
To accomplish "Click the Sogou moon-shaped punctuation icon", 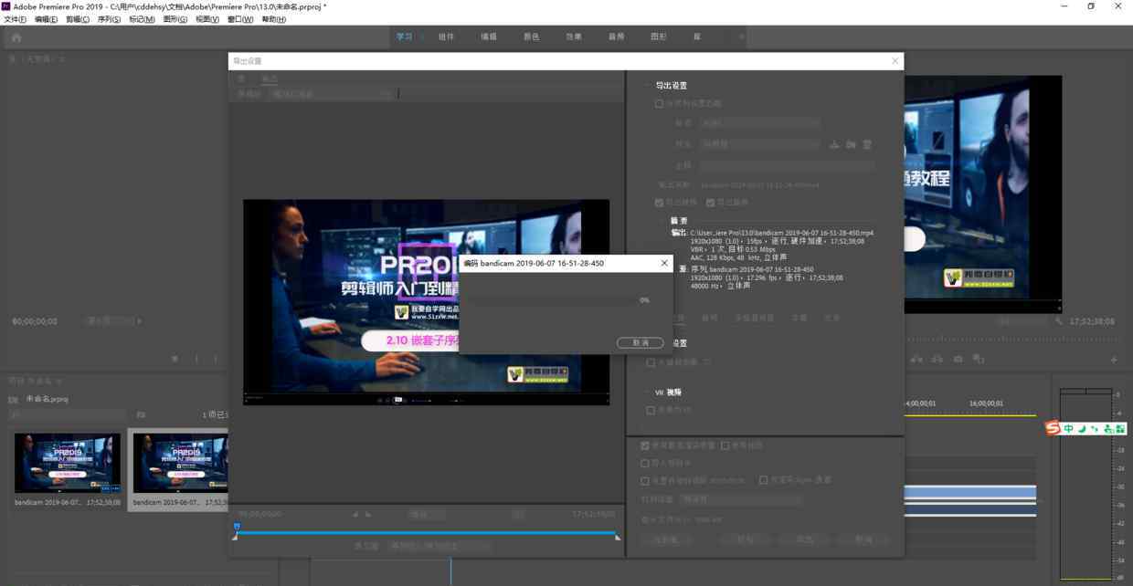I will tap(1081, 428).
